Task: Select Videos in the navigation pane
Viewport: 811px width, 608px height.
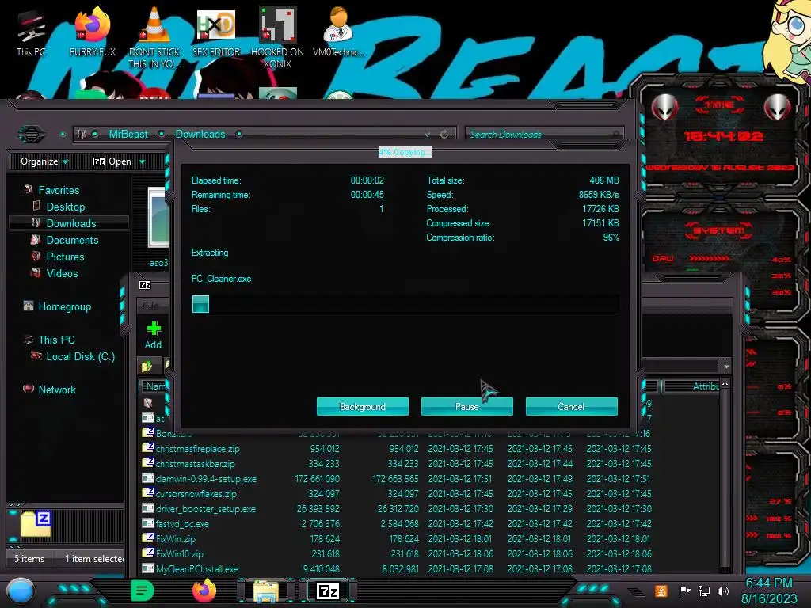Action: point(62,273)
